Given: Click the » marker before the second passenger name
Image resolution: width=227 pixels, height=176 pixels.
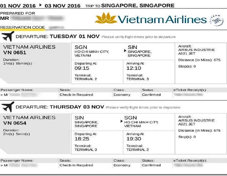Looking at the screenshot, I should tap(2, 165).
